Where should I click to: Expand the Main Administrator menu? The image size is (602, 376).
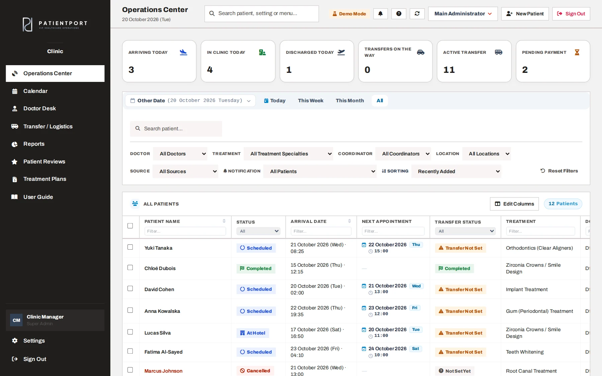click(463, 14)
